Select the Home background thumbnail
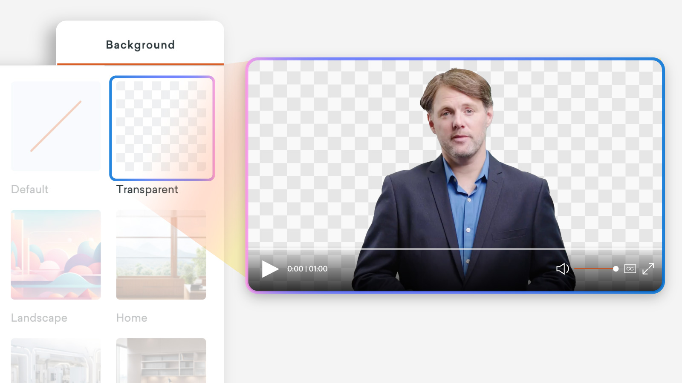Viewport: 682px width, 383px height. (x=161, y=254)
